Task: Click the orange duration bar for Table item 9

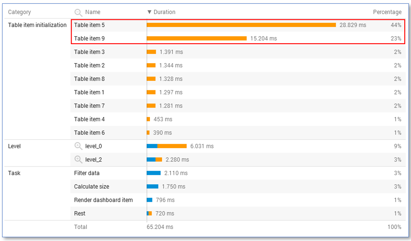Action: coord(196,39)
